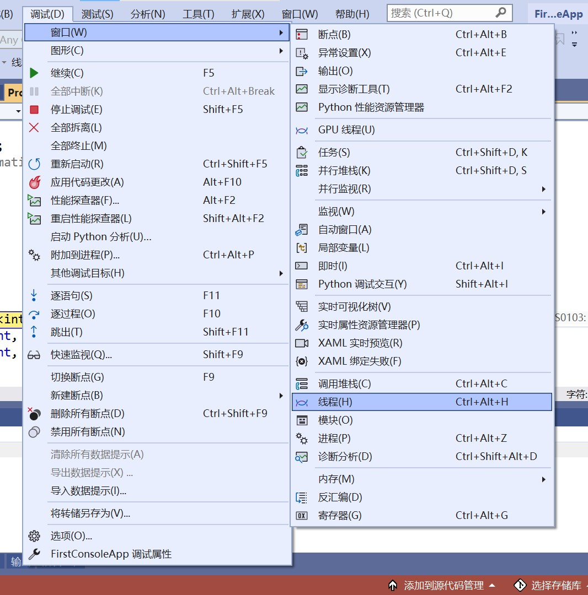Click the Step Out (跳出) arrow icon
The width and height of the screenshot is (588, 595).
34,332
